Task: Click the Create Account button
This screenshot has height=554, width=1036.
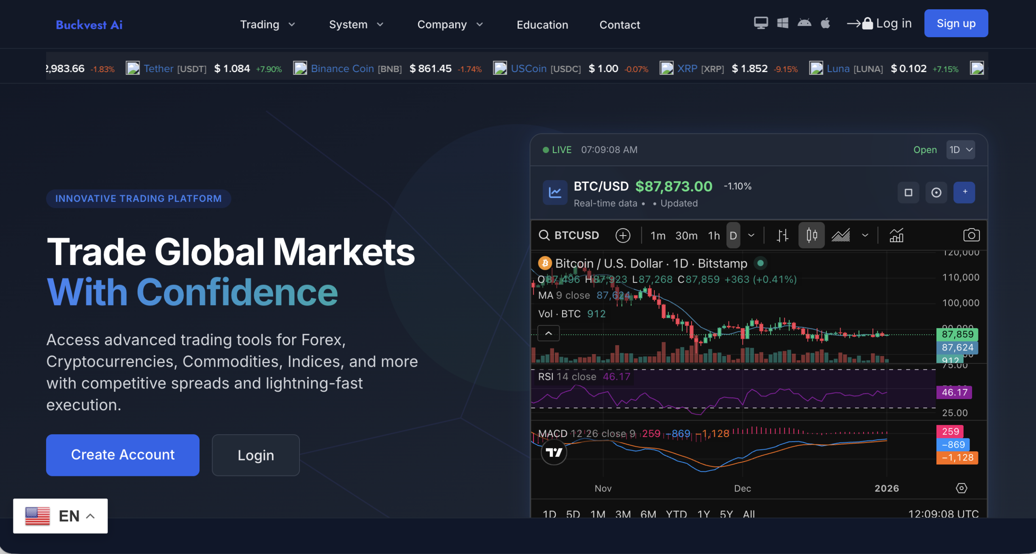Action: pos(123,455)
